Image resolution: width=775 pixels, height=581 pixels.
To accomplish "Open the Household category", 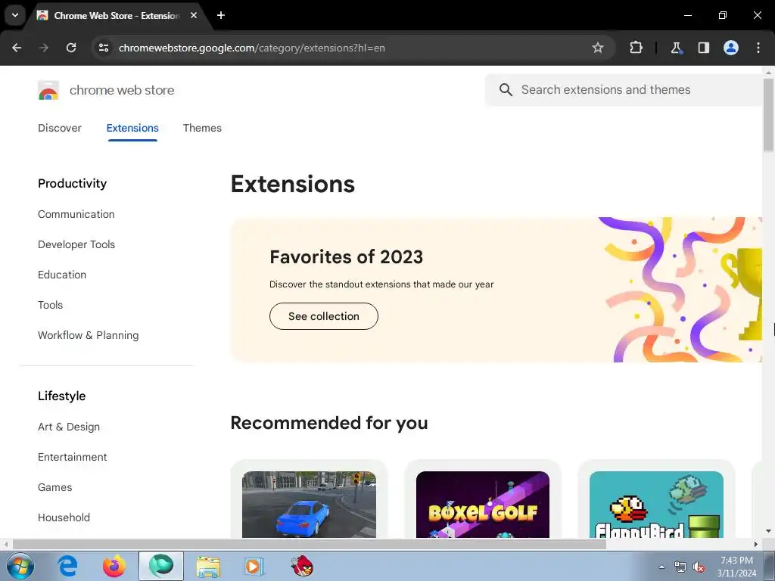I will [64, 517].
